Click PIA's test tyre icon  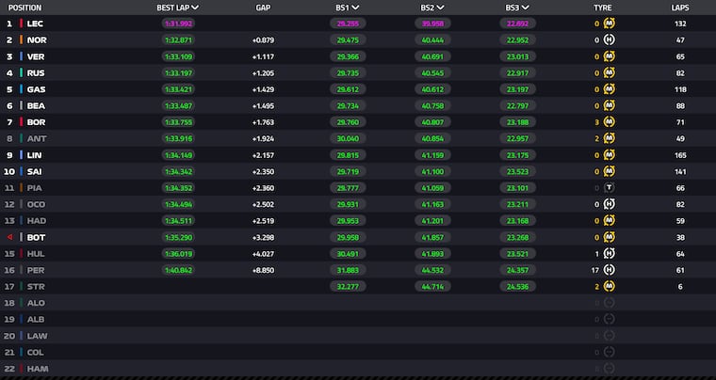click(x=609, y=187)
